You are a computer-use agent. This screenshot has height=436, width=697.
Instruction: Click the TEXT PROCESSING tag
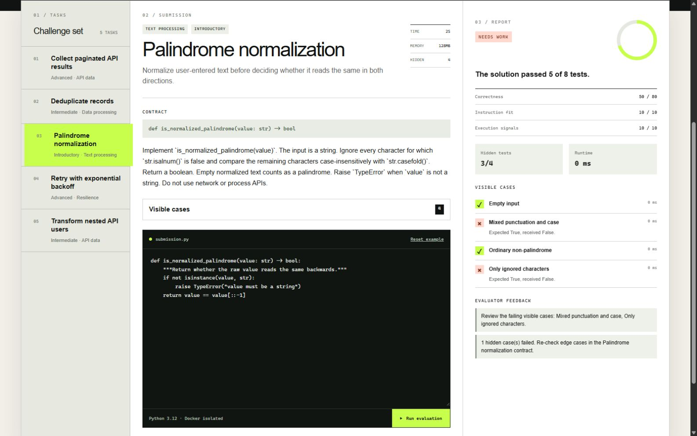pos(165,29)
